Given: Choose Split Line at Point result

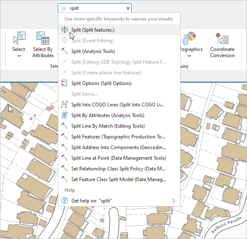Looking at the screenshot, I should point(118,158).
